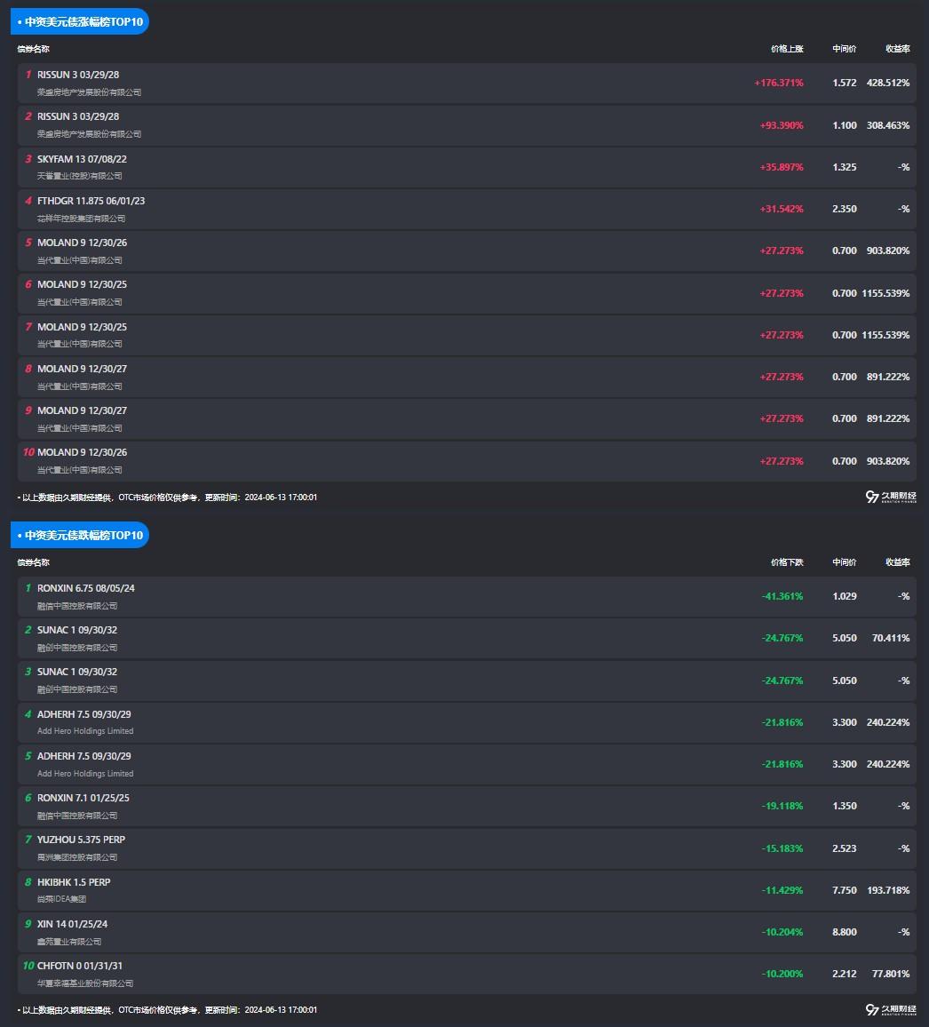Select the 中资美元债跌幅榜TOP10 header tab
The width and height of the screenshot is (929, 1027).
coord(80,535)
